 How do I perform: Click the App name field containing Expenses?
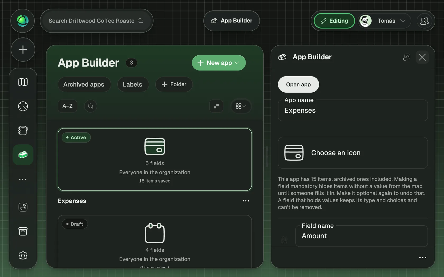click(x=353, y=110)
